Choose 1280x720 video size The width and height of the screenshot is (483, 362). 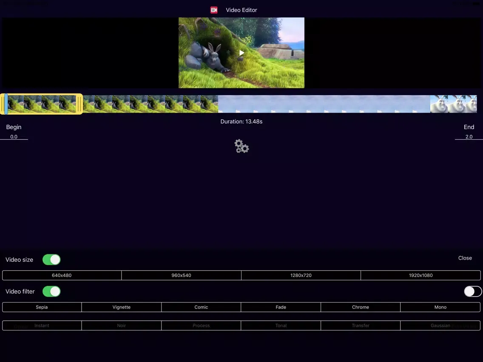click(x=301, y=275)
